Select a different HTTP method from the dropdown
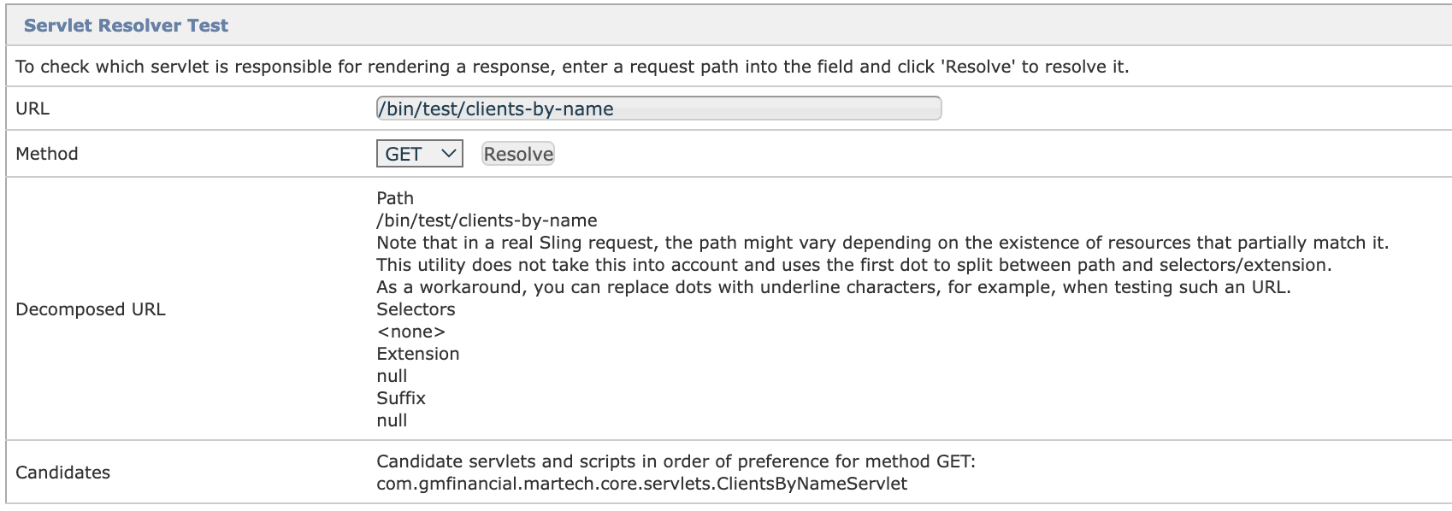Screen dimensions: 1452x511 (x=417, y=154)
